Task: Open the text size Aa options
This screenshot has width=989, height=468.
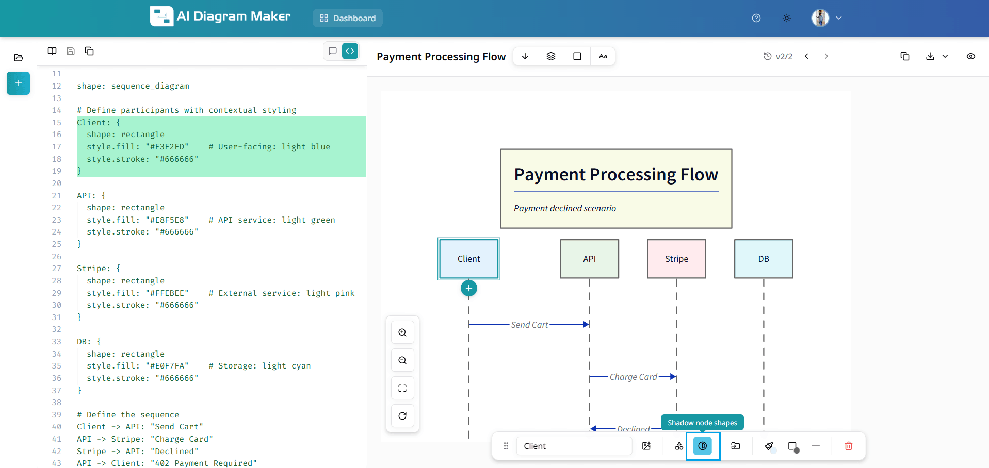Action: point(603,56)
